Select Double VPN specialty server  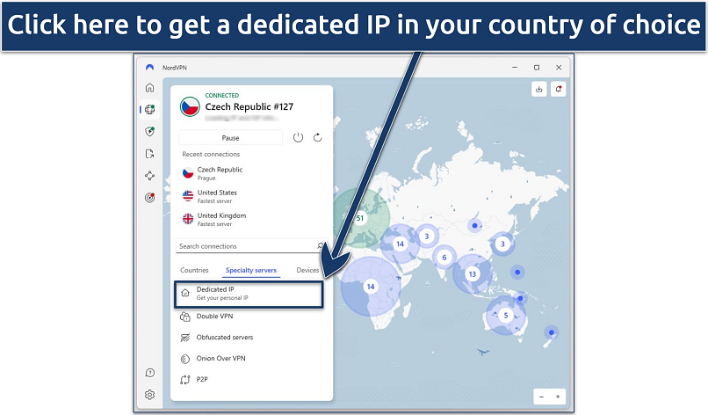click(x=250, y=317)
